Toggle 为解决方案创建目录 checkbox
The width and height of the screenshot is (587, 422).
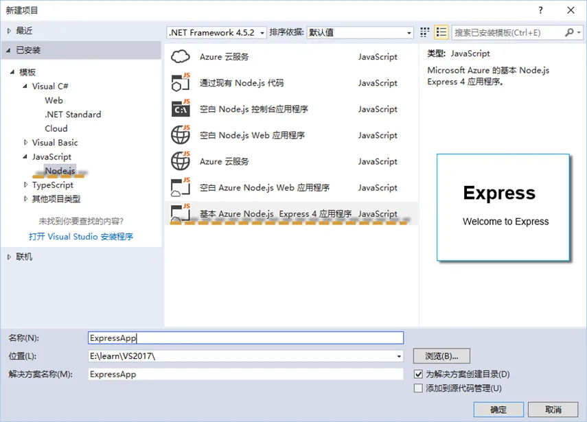(x=419, y=374)
